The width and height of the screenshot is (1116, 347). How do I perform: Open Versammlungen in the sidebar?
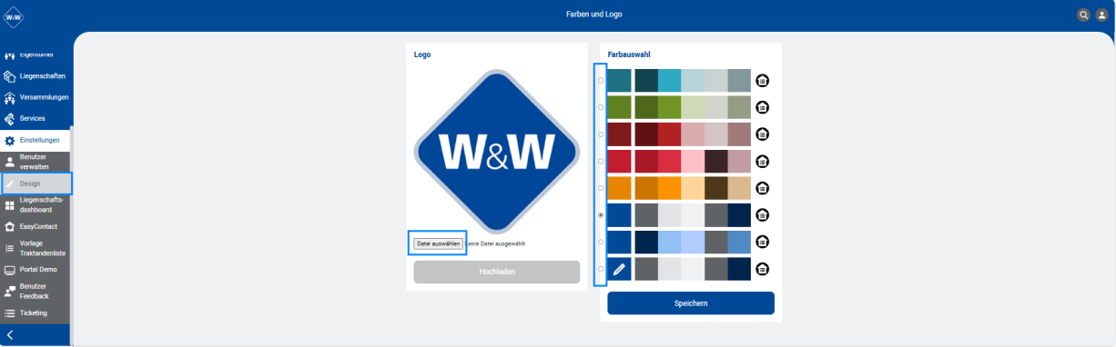point(36,97)
